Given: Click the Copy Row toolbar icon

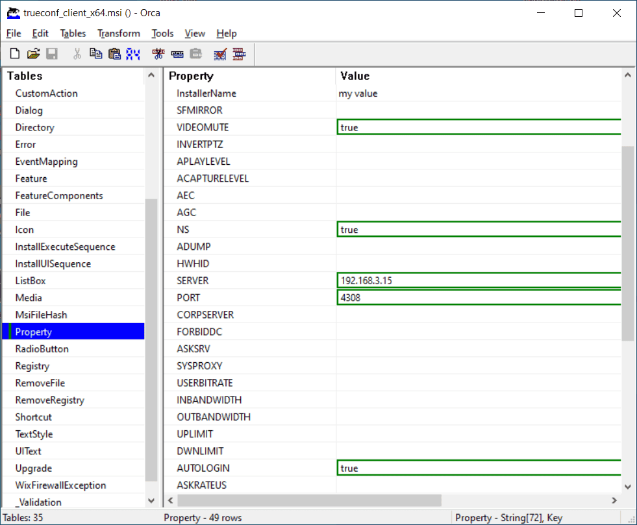Looking at the screenshot, I should tap(177, 54).
